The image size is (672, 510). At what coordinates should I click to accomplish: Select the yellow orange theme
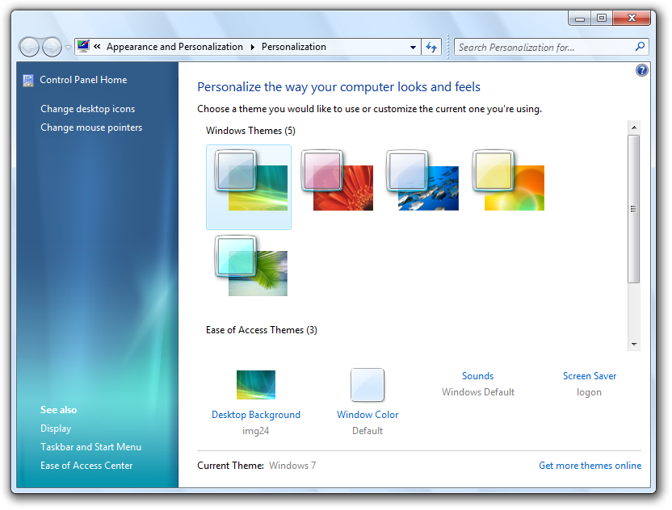click(x=508, y=180)
